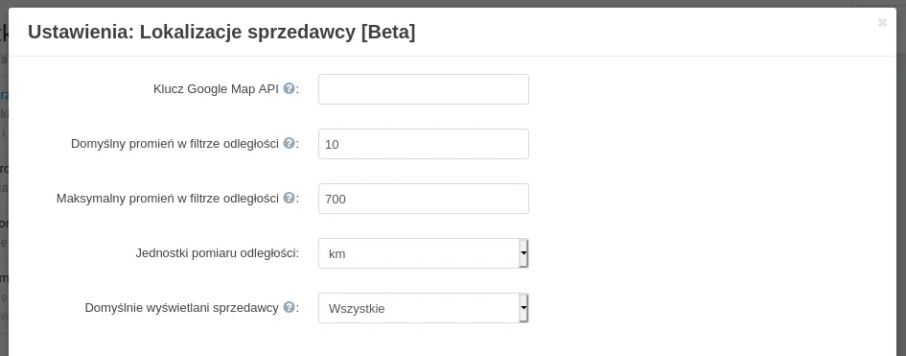906x356 pixels.
Task: Click the dialog title Ustawienia: Lokalizacje sprzedawcy [Beta]
Action: tap(221, 32)
